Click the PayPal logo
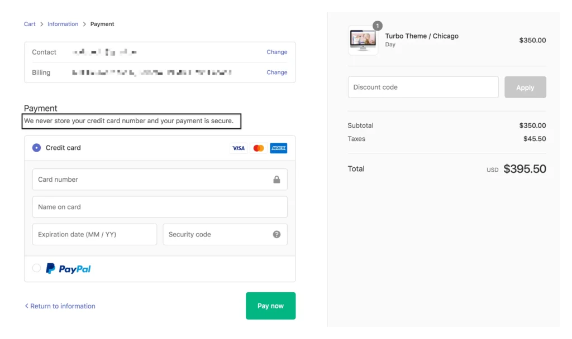 coord(68,269)
